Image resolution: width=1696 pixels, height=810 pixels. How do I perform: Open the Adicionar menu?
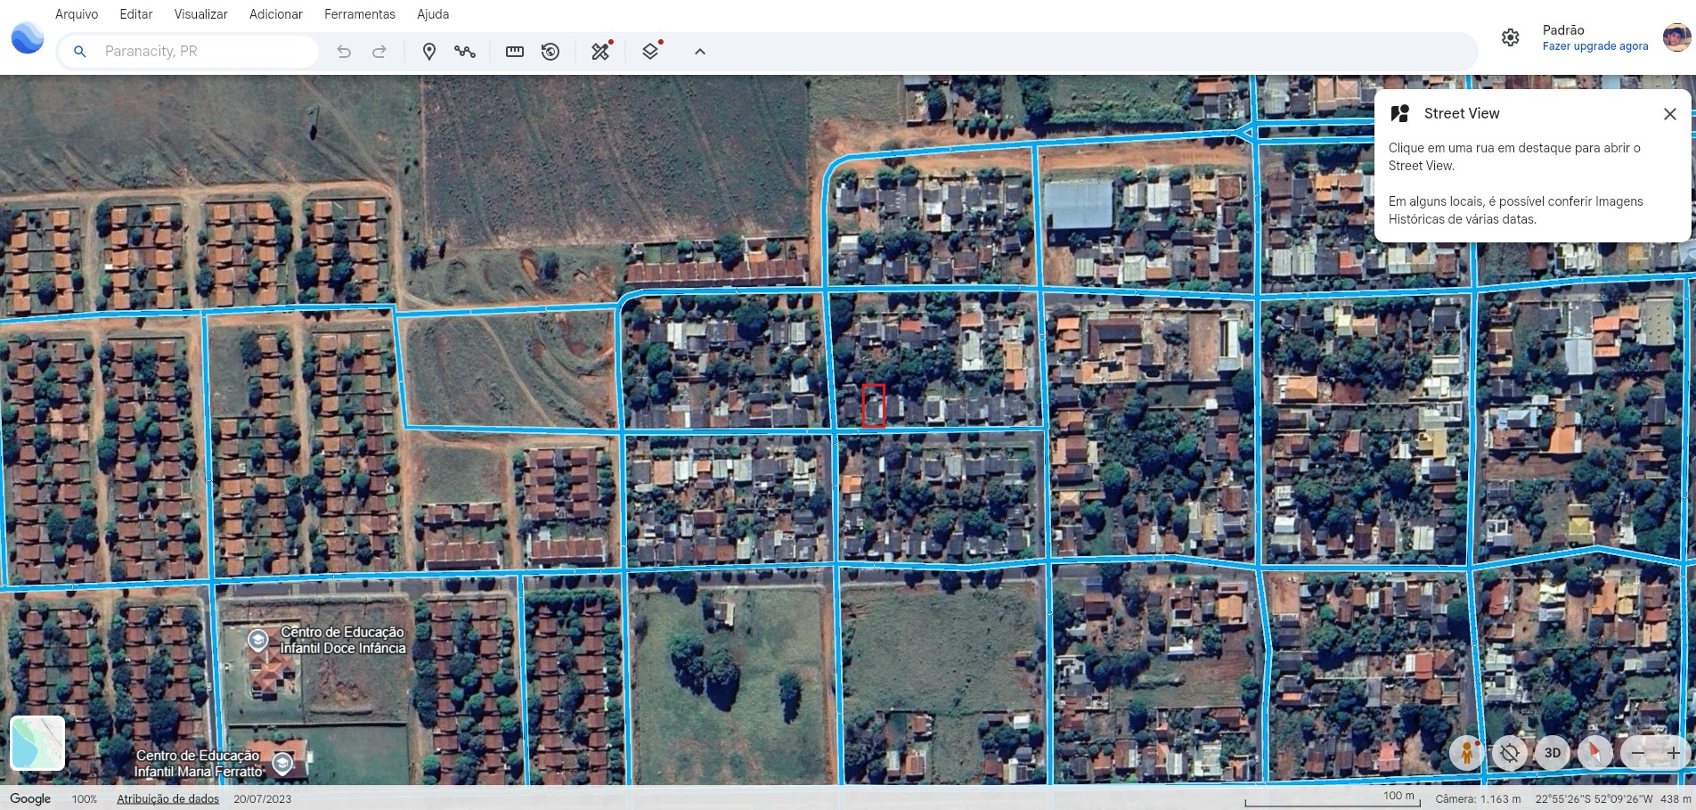tap(275, 14)
